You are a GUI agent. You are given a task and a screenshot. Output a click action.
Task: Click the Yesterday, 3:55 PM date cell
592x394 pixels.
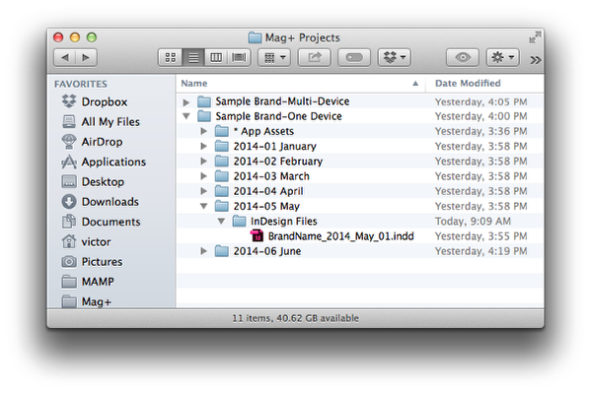481,236
